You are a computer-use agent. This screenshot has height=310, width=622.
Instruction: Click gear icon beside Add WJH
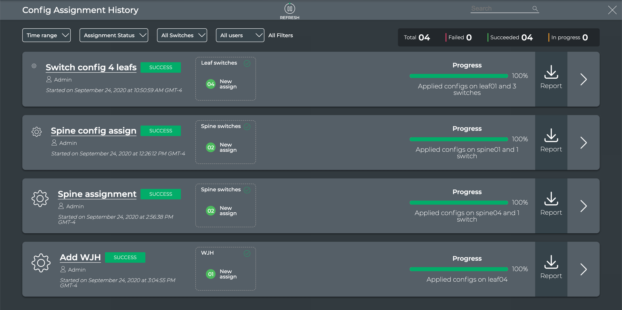(41, 263)
